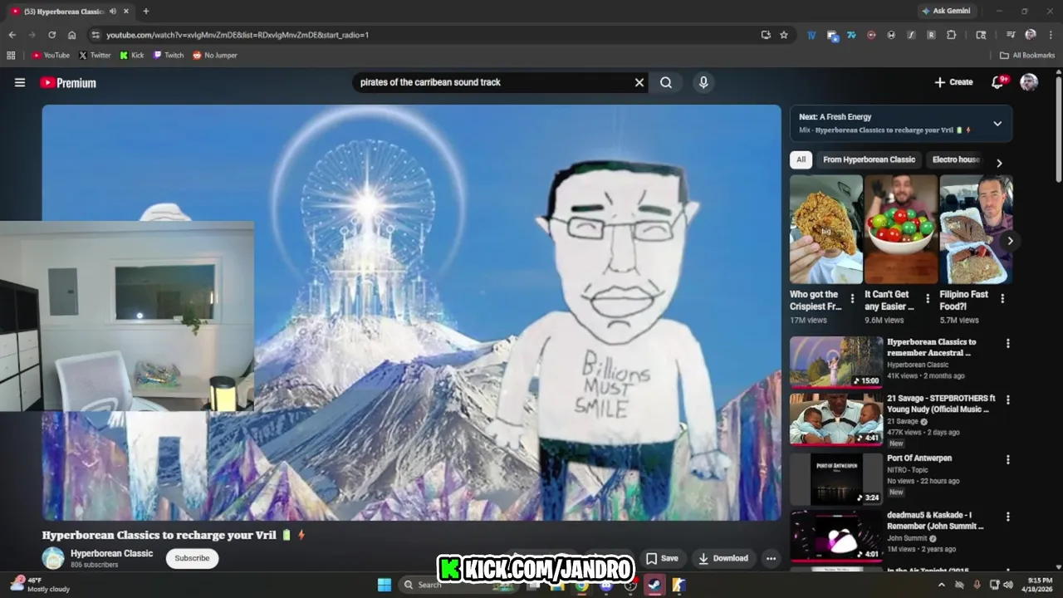Viewport: 1063px width, 598px height.
Task: Open browser home page
Action: (72, 35)
